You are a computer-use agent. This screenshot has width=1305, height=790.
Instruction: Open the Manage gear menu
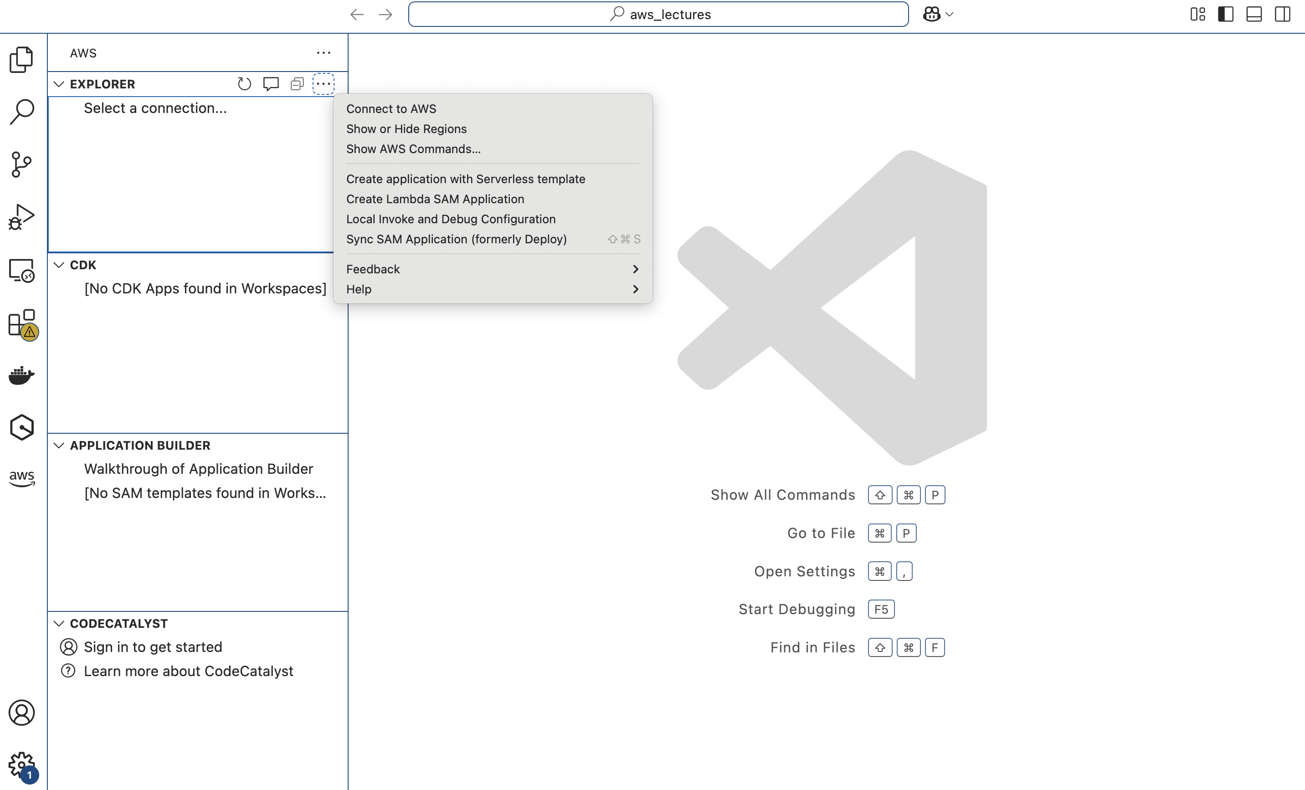22,766
